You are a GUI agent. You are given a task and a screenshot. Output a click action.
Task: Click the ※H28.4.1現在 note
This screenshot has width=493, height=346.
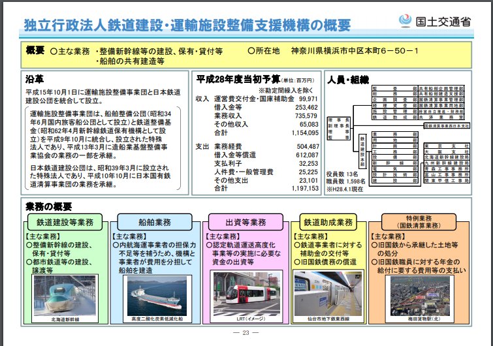[x=345, y=189]
